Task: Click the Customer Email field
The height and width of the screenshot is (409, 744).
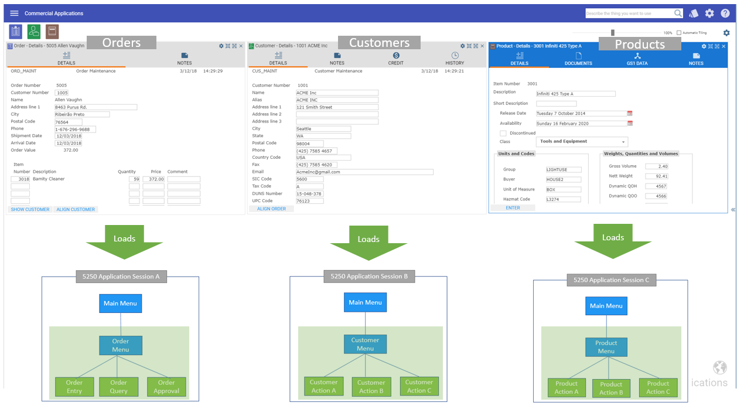Action: point(365,172)
